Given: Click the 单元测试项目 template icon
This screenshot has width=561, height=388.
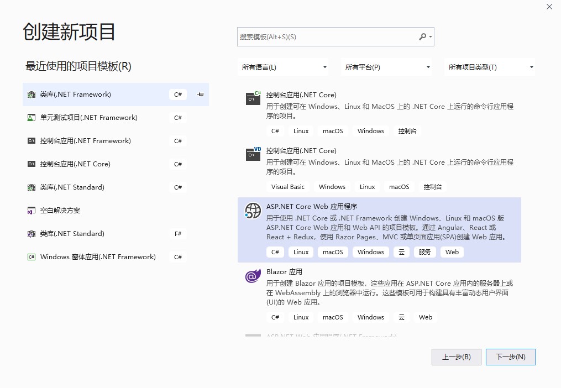Looking at the screenshot, I should point(32,117).
